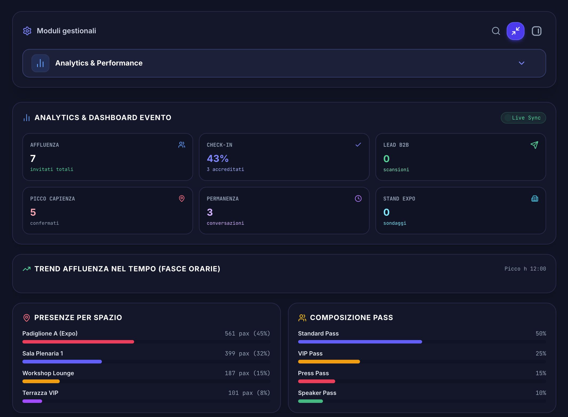The height and width of the screenshot is (417, 568).
Task: Click the green Speaker Pass progress bar
Action: pyautogui.click(x=310, y=401)
